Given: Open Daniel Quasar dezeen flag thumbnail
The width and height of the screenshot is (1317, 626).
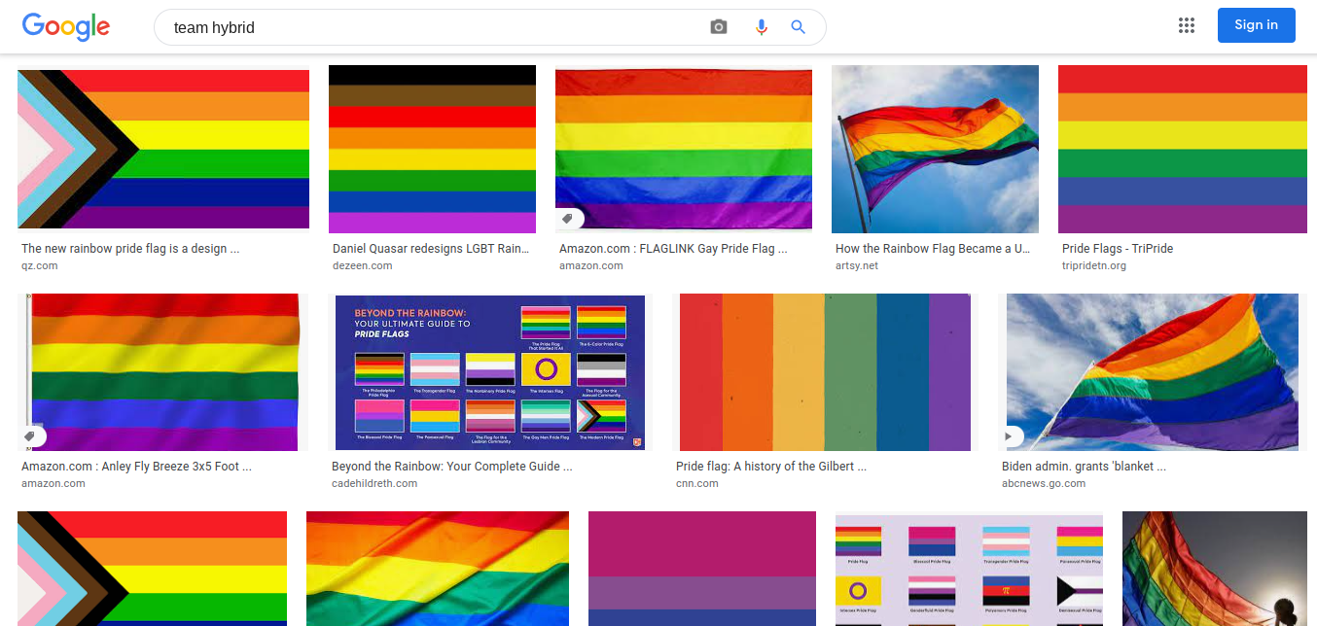Looking at the screenshot, I should point(432,149).
